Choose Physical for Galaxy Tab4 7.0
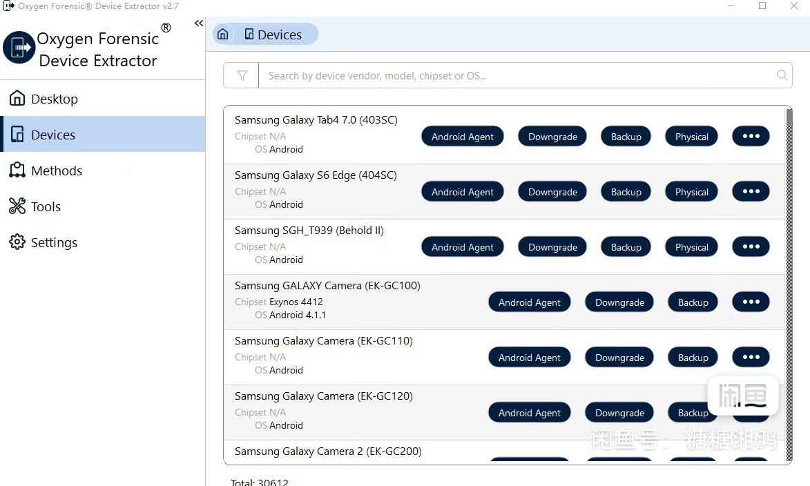This screenshot has width=810, height=486. [x=692, y=137]
